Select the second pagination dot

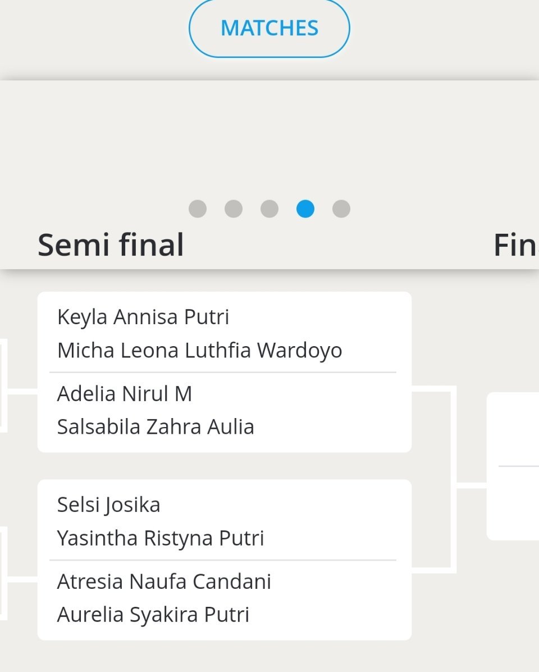234,209
